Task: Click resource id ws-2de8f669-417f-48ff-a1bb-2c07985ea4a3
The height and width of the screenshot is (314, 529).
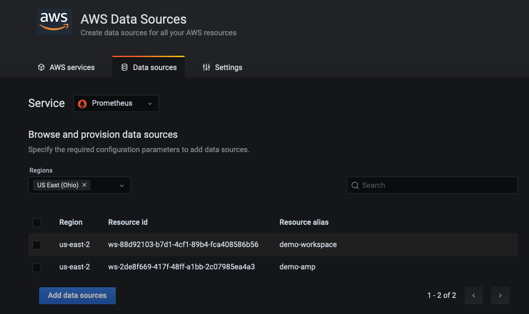Action: [182, 267]
